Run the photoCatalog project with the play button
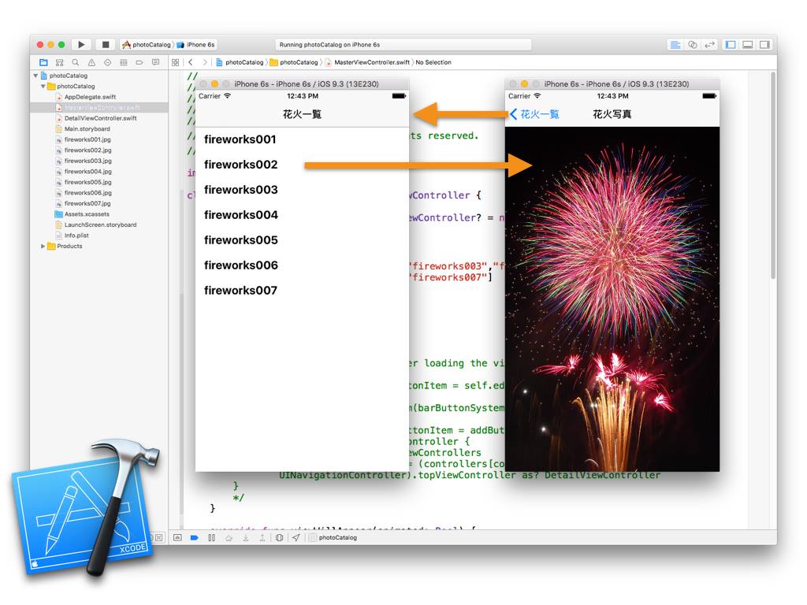The image size is (807, 605). pos(81,45)
